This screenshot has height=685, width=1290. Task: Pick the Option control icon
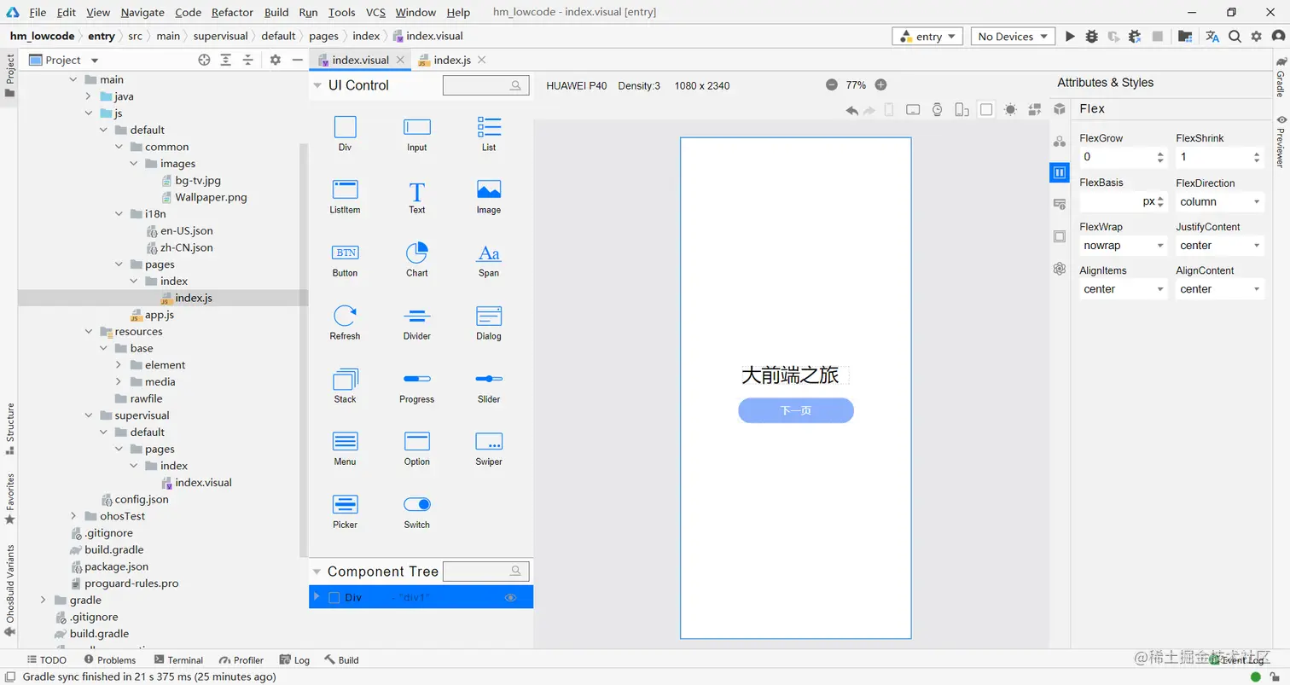click(416, 441)
